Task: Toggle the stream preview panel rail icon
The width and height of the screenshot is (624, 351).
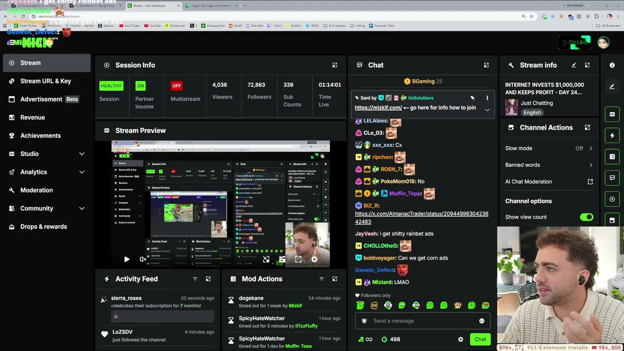Action: click(x=612, y=114)
